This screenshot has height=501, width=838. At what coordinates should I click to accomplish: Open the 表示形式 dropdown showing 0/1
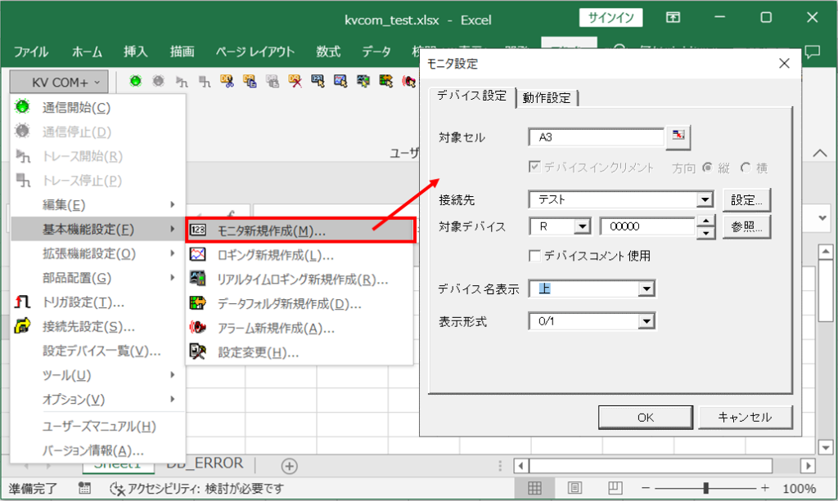tap(647, 320)
